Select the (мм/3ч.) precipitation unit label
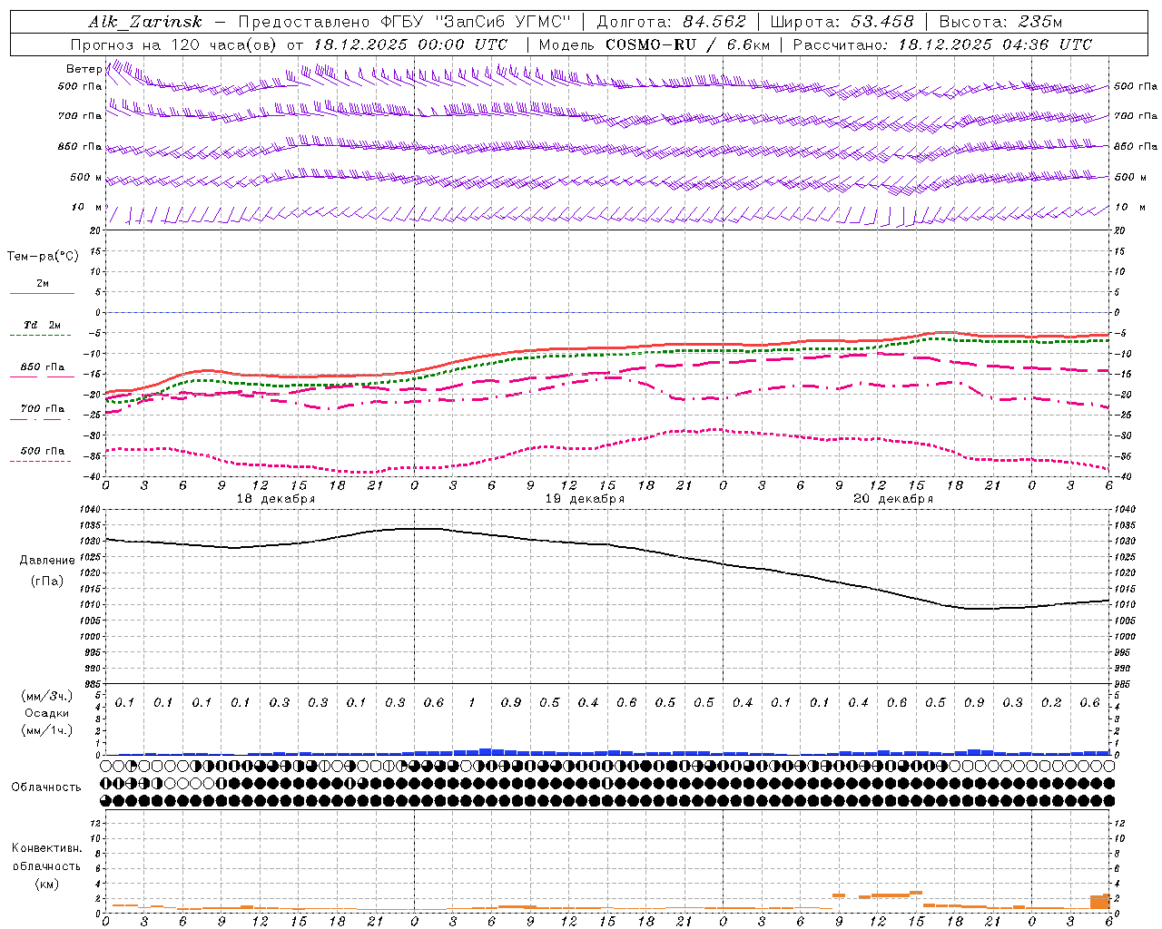This screenshot has height=929, width=1162. (x=47, y=696)
